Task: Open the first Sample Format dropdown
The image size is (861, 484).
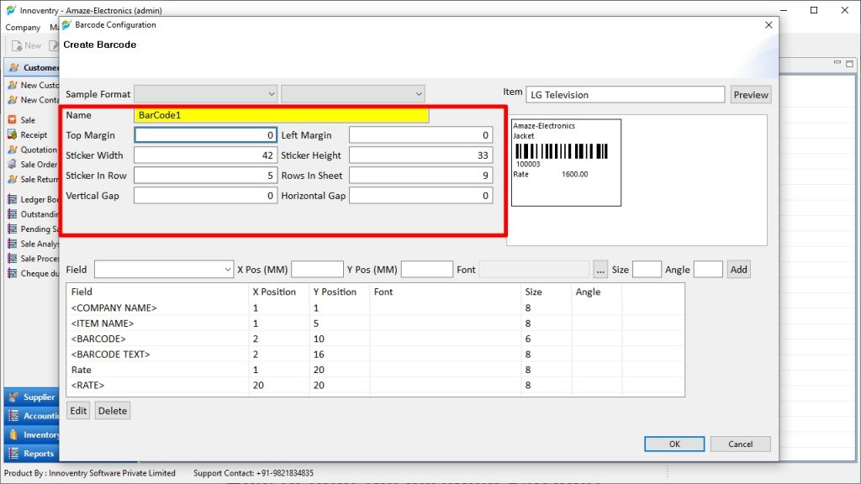Action: point(205,94)
